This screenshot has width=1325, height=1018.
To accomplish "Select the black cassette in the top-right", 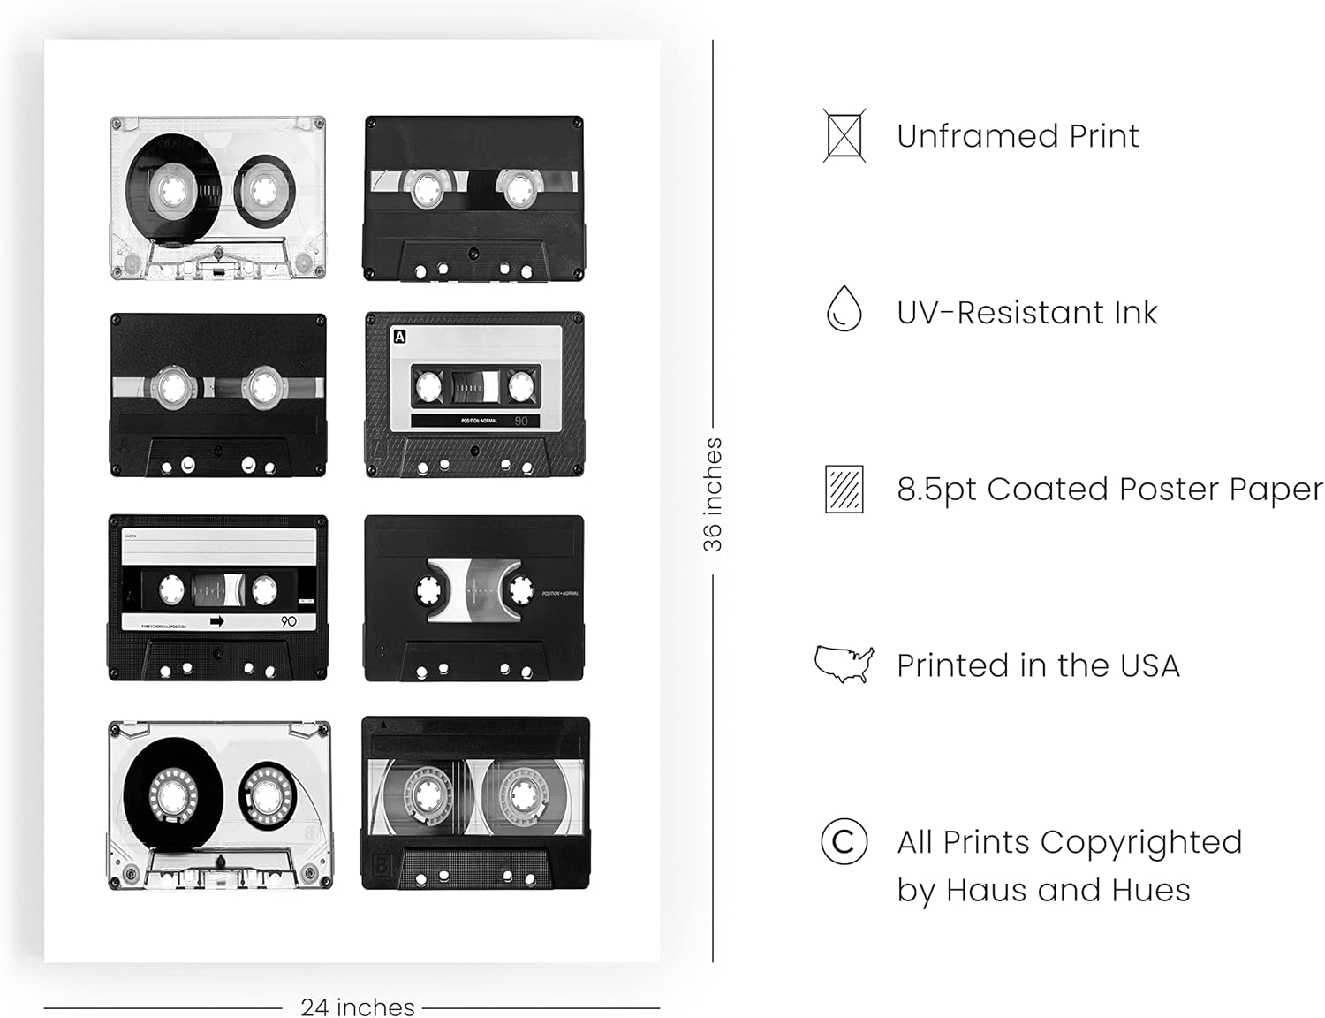I will (x=473, y=198).
